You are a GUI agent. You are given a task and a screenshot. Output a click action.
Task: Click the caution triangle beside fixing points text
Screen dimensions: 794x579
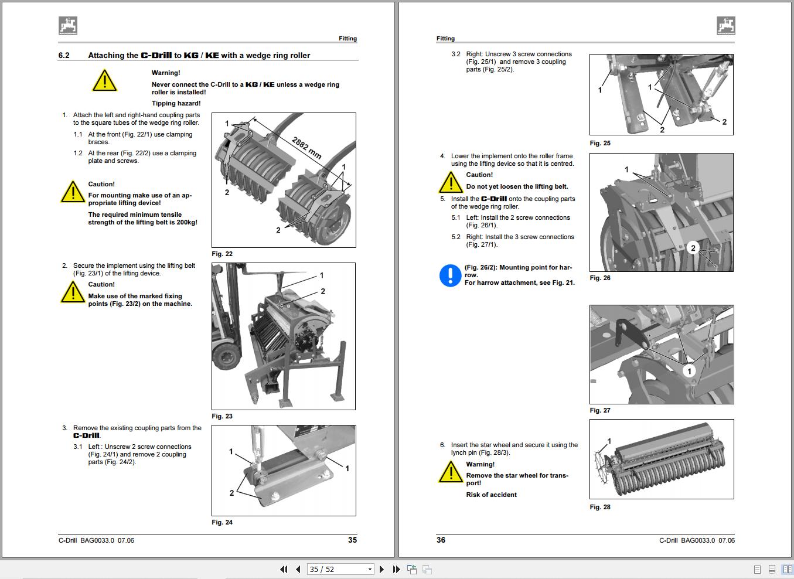tap(73, 292)
